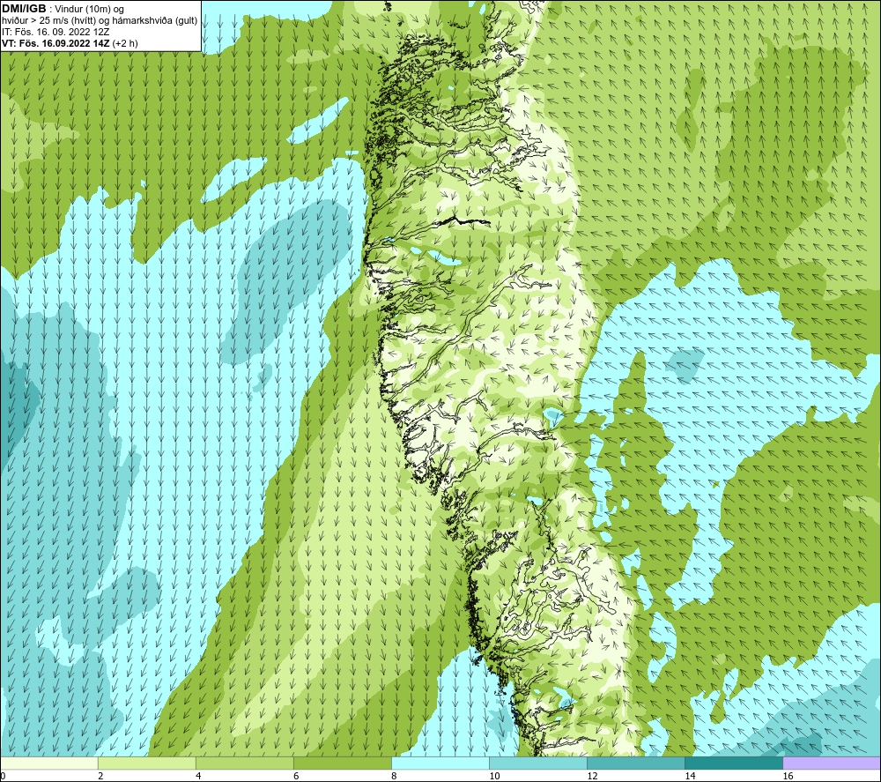881x782 pixels.
Task: Select the purple color swatch above 16 m/s
Action: (832, 763)
